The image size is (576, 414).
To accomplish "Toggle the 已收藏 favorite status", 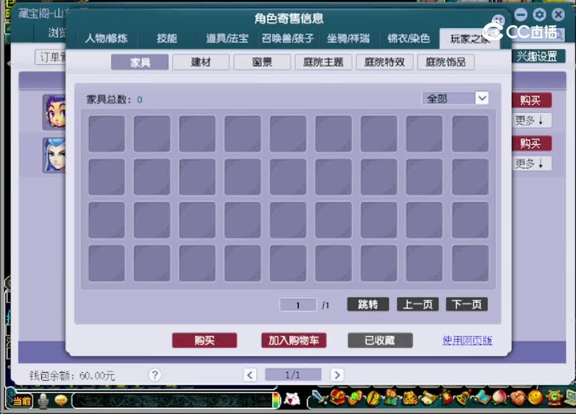I will 380,340.
